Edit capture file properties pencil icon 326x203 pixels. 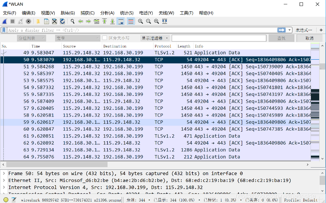(x=14, y=200)
